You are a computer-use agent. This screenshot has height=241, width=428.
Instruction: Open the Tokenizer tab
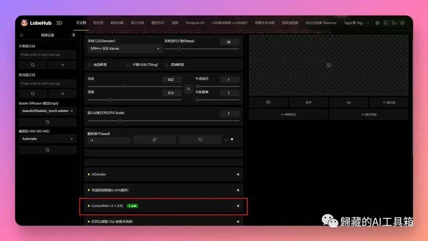[321, 23]
